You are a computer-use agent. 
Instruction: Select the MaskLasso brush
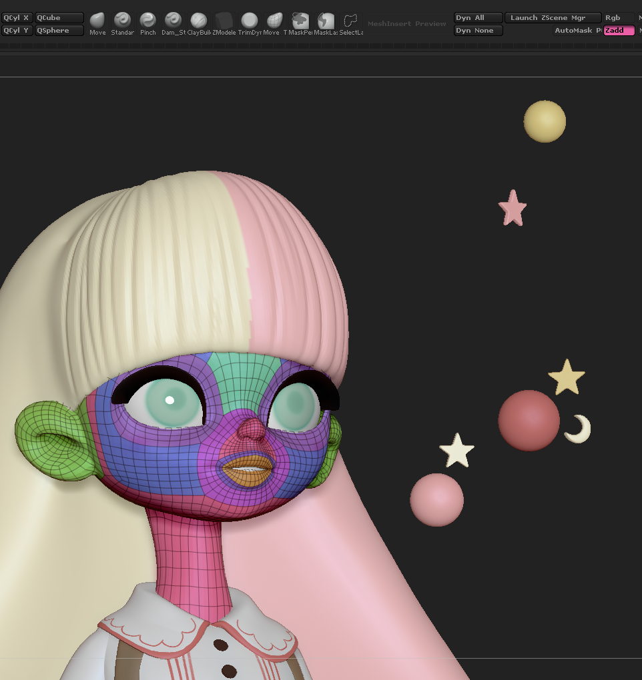click(326, 24)
